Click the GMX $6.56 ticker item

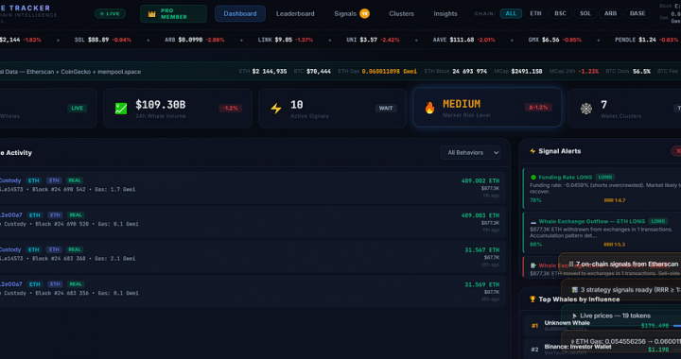tap(555, 40)
